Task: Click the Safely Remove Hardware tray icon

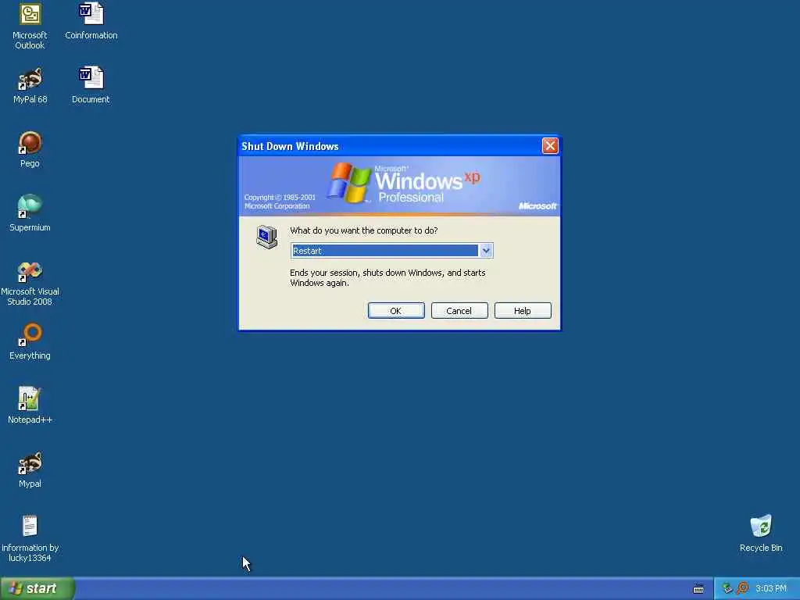Action: tap(727, 588)
